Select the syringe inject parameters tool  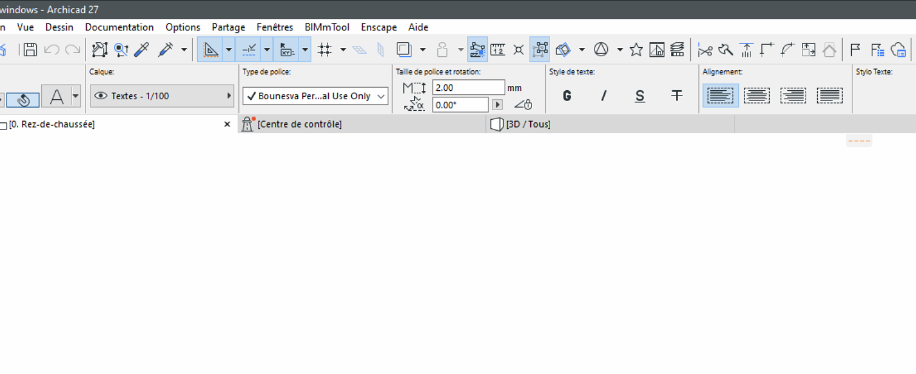coord(166,50)
